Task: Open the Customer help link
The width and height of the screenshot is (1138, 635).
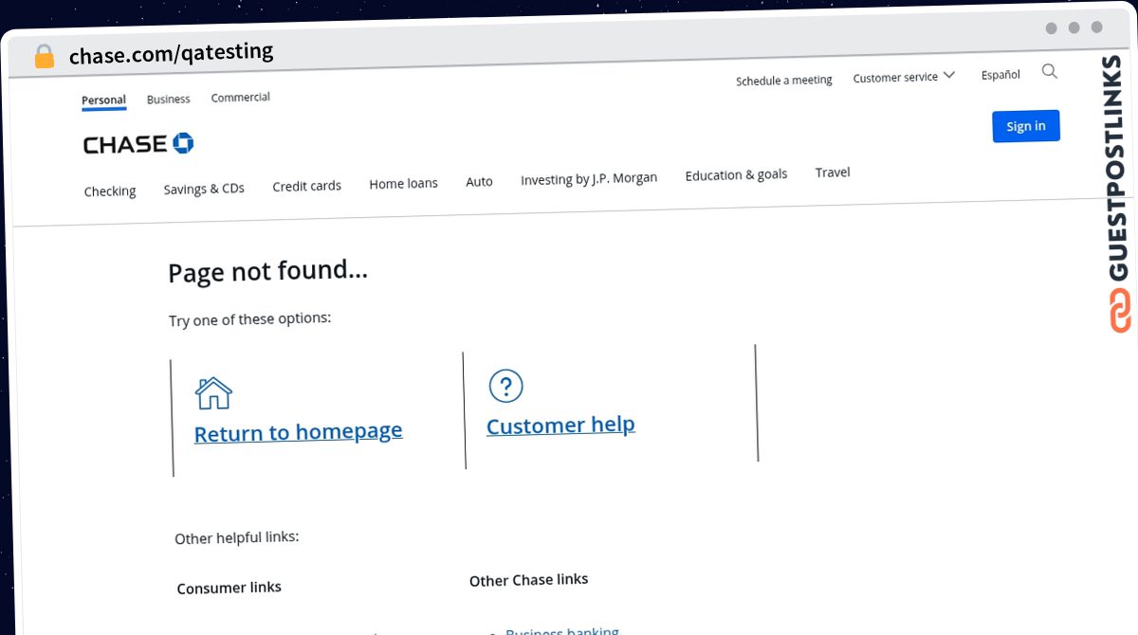Action: click(560, 425)
